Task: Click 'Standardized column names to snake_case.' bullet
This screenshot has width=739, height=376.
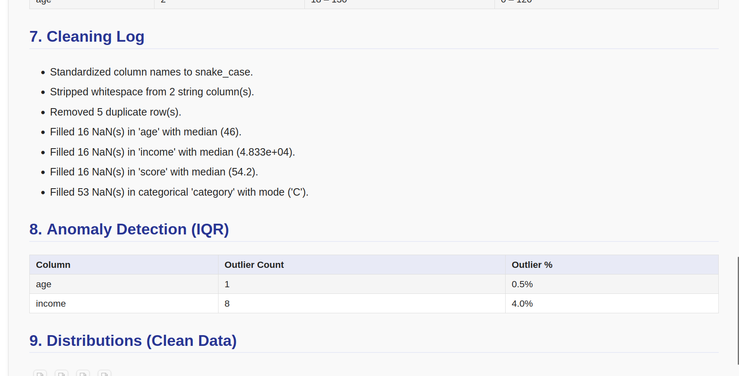Action: [x=151, y=72]
